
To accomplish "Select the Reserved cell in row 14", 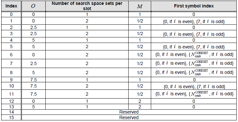I will coord(129,112).
